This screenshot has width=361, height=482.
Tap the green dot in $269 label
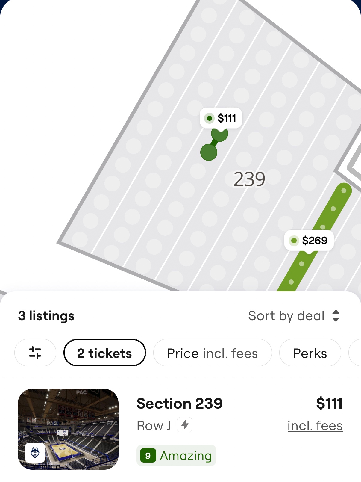294,240
